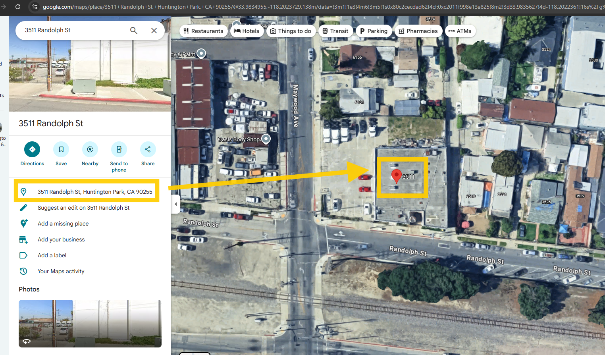
Task: Choose Add a missing place
Action: point(63,224)
